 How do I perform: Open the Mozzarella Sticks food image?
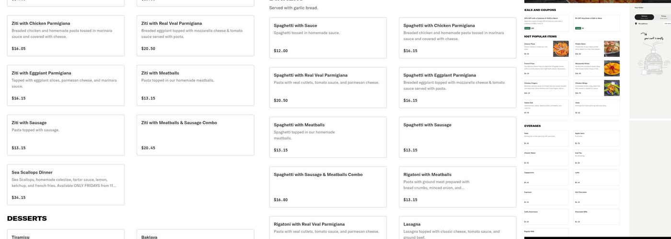coord(612,68)
